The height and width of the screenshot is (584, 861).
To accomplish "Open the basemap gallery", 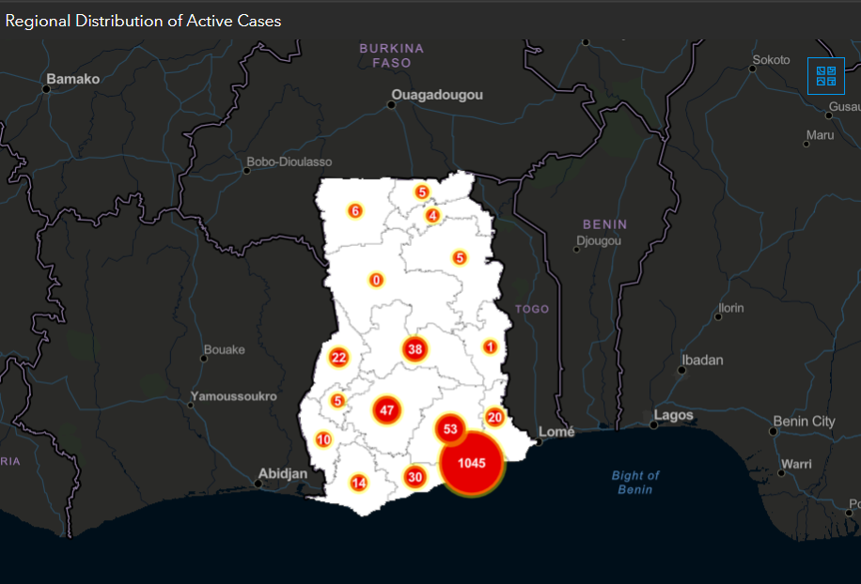I will click(x=826, y=76).
